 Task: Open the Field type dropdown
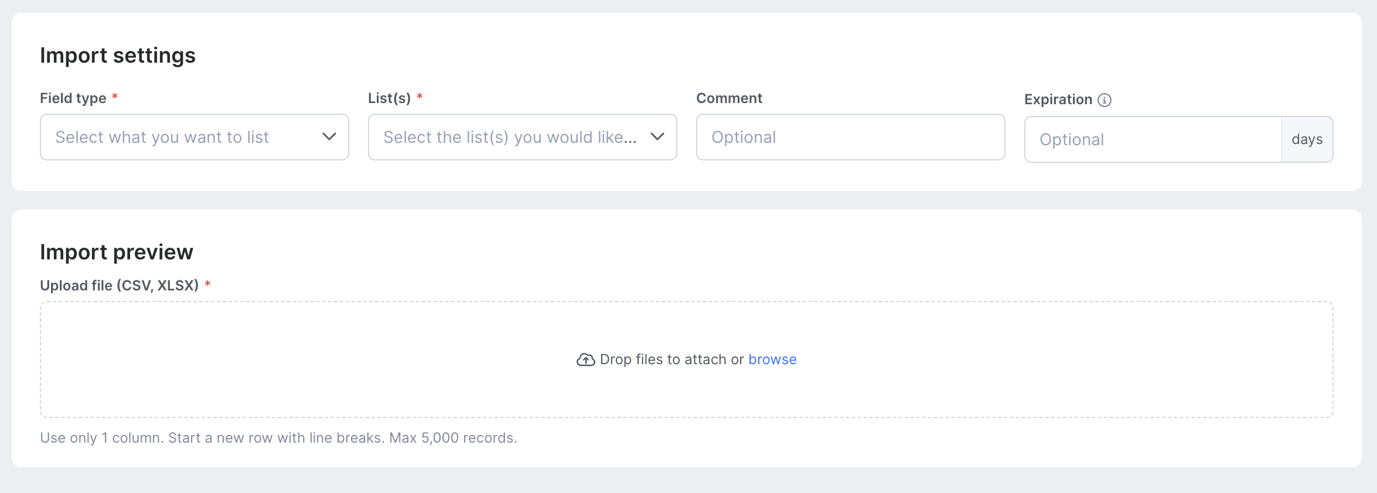(x=195, y=137)
